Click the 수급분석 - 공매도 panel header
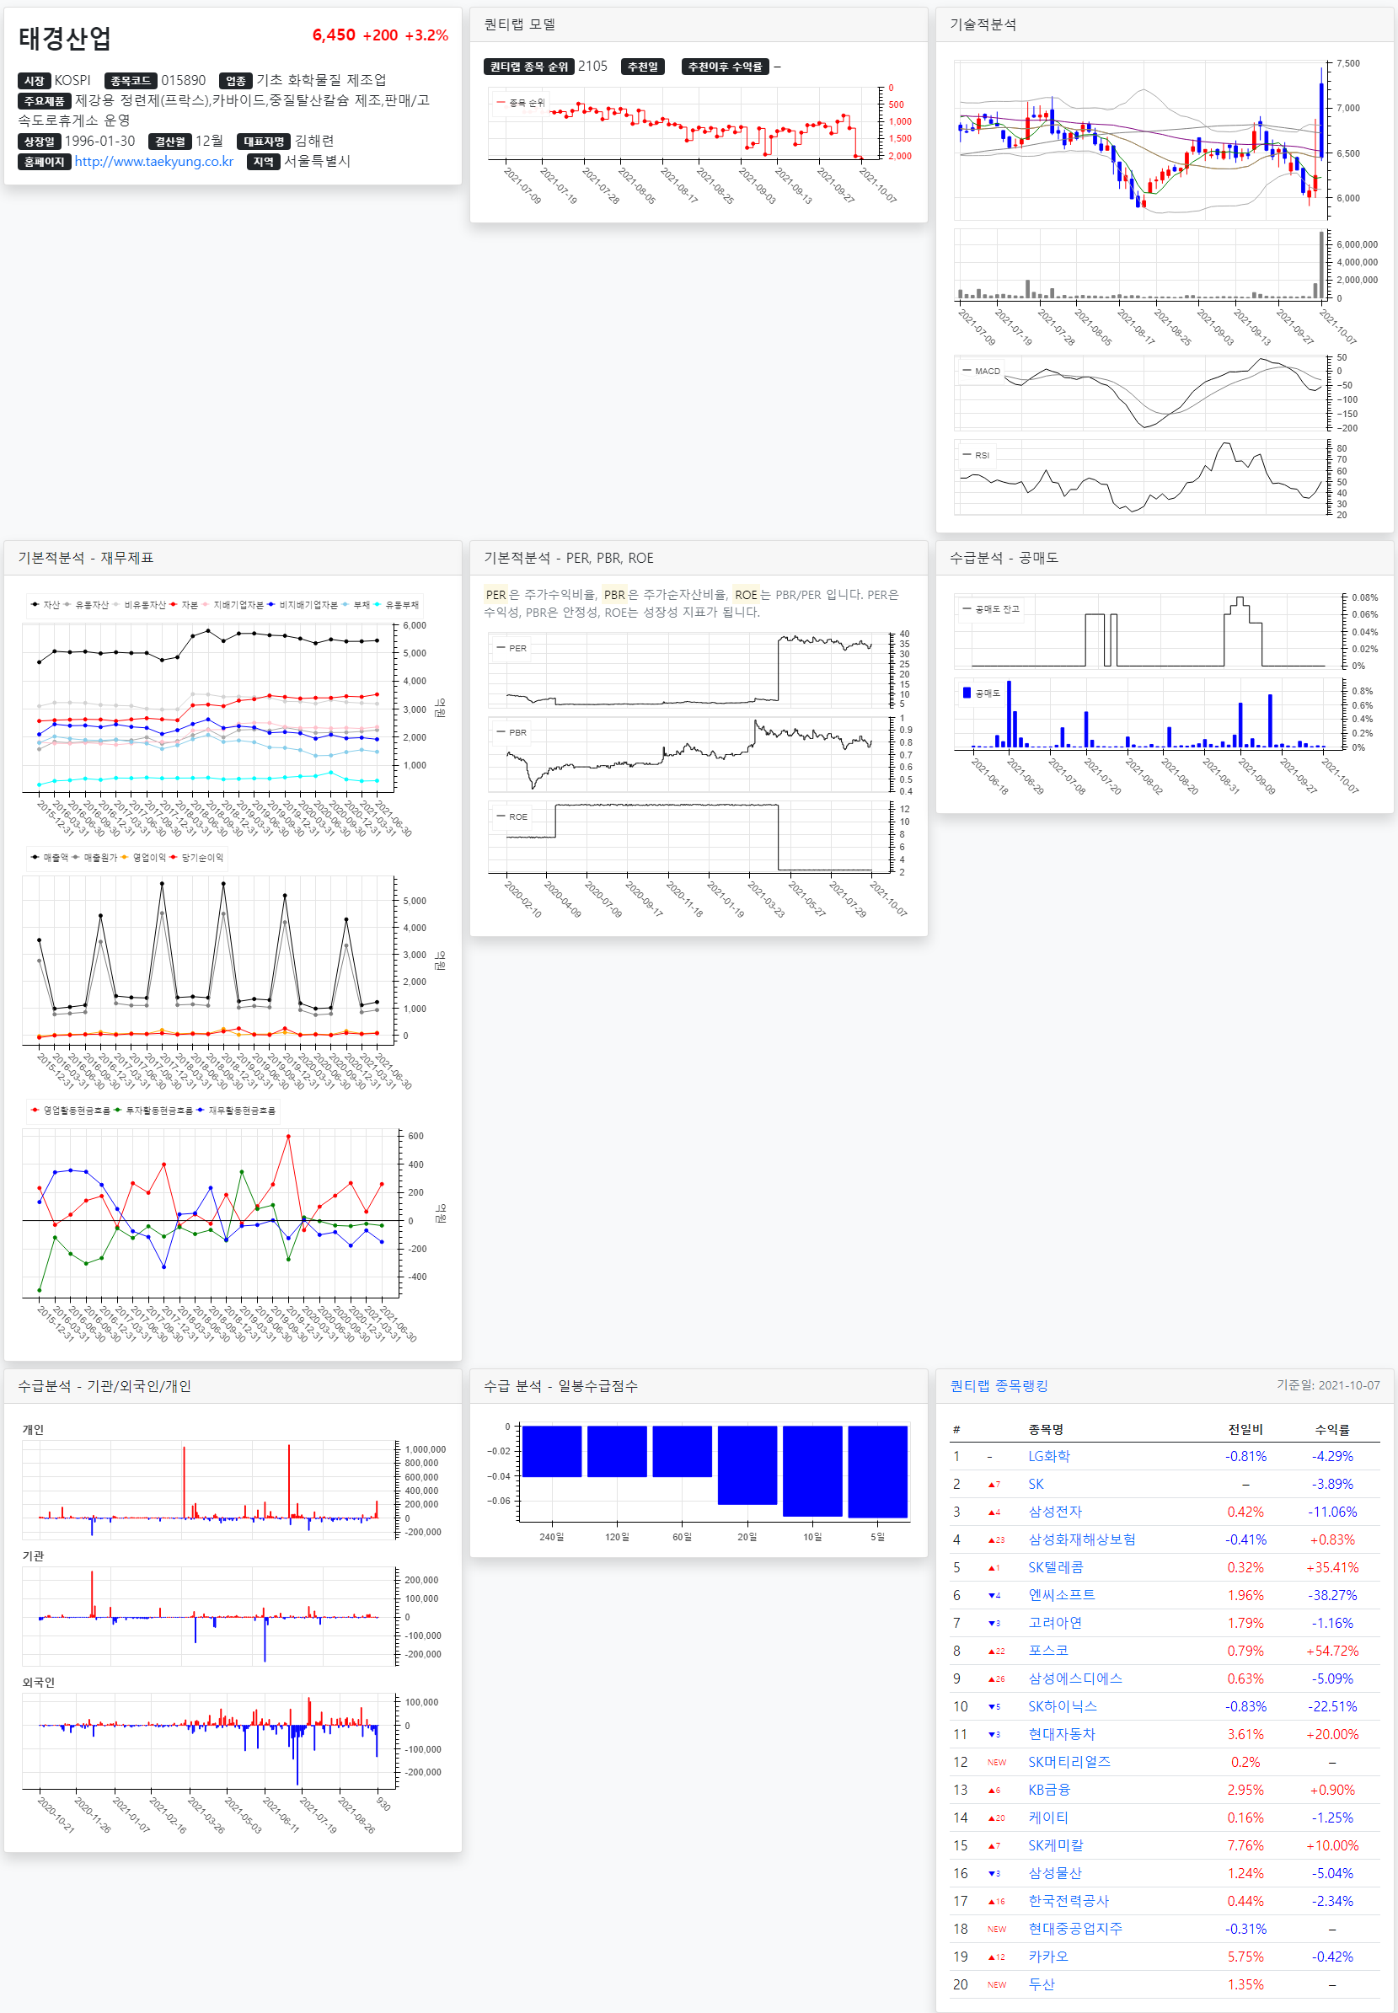The width and height of the screenshot is (1398, 2013). tap(1164, 558)
